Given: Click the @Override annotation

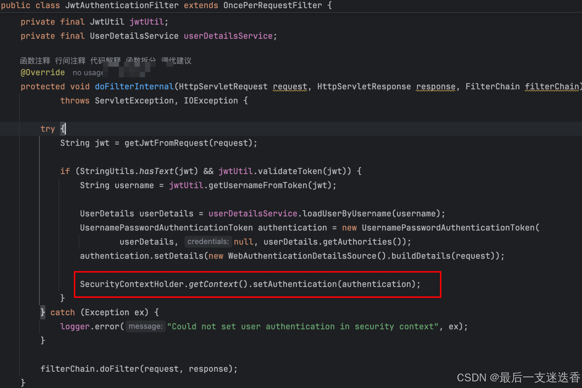Looking at the screenshot, I should click(x=43, y=73).
